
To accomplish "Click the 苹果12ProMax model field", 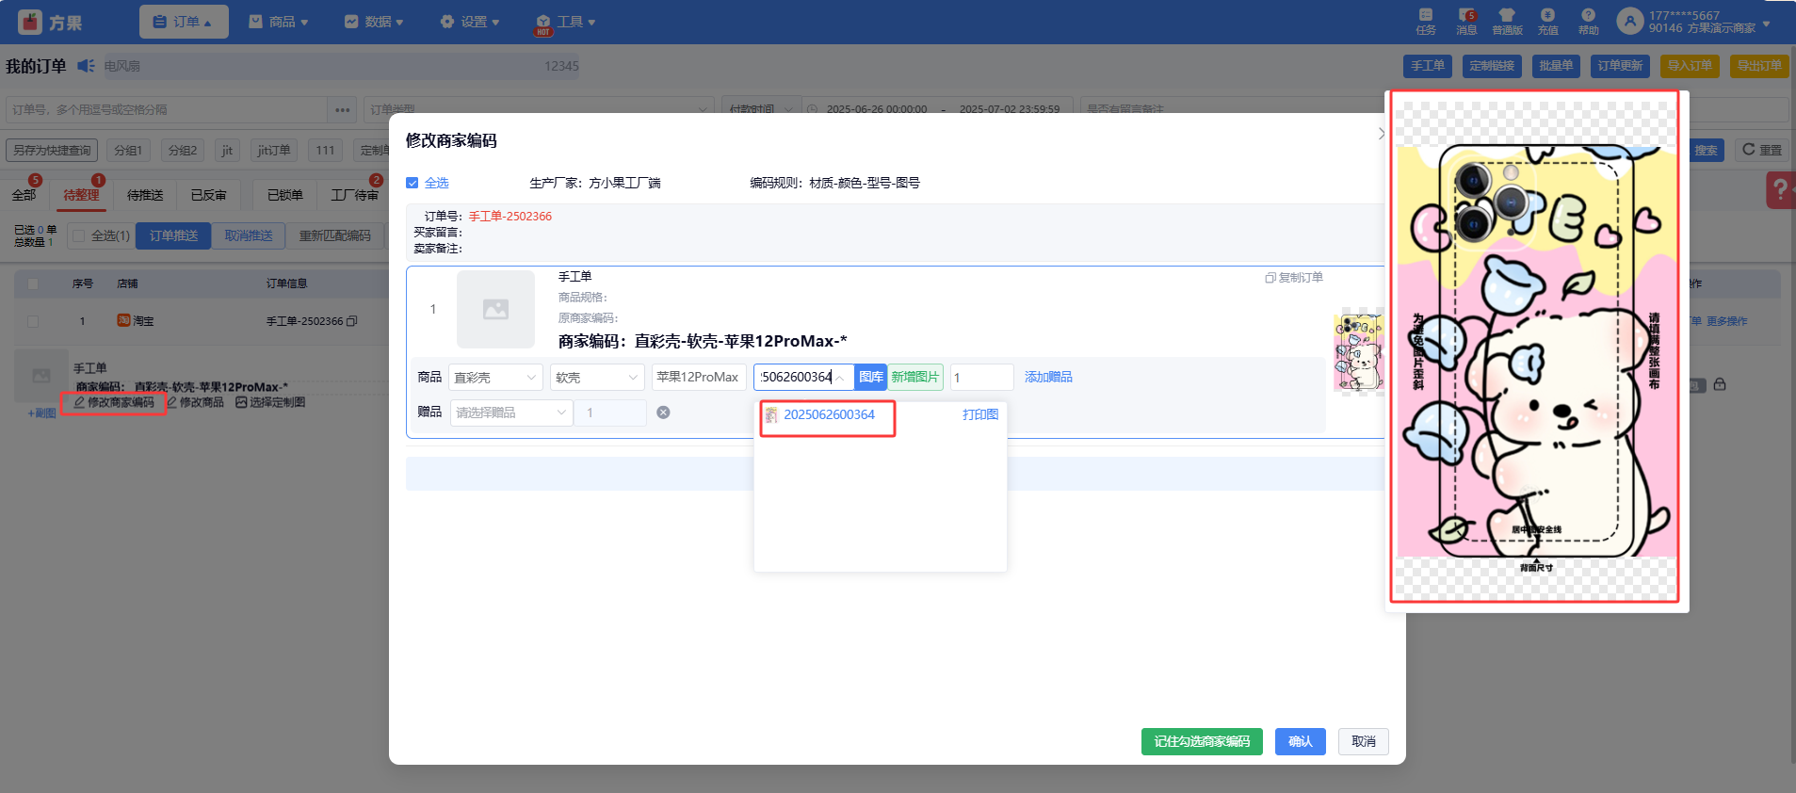I will pyautogui.click(x=699, y=377).
